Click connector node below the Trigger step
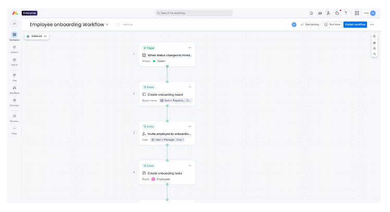The image size is (390, 212). pos(167,67)
